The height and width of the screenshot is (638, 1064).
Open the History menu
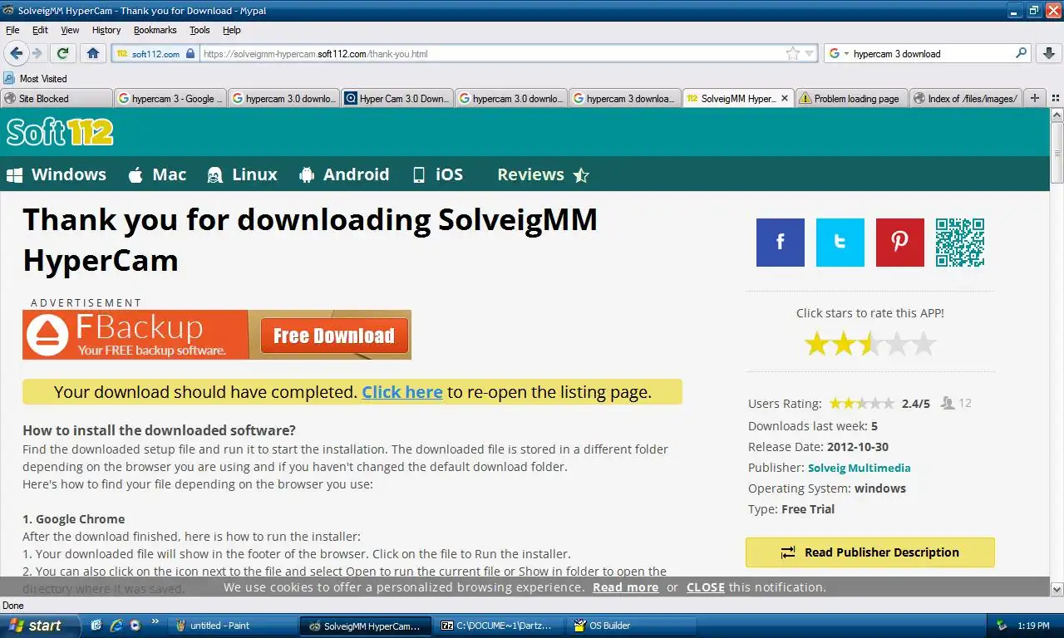tap(106, 30)
